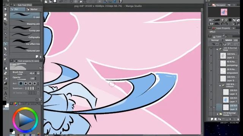This screenshot has height=136, width=243.
Task: Select the Turnip pen sub tool
Action: tap(25, 29)
